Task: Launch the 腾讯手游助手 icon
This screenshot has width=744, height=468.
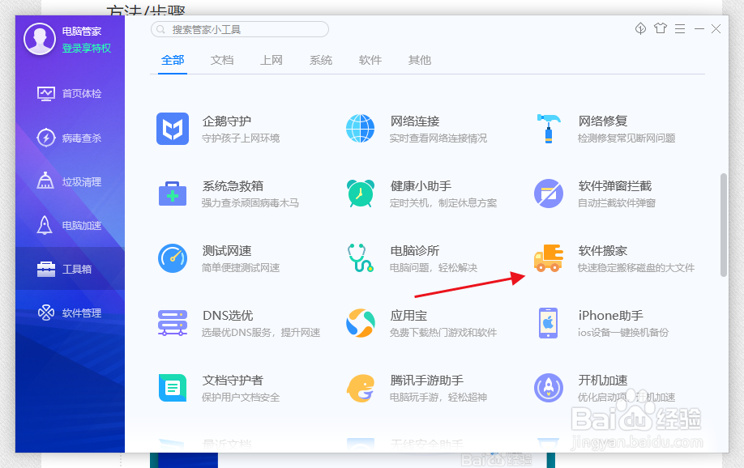Action: (x=360, y=388)
